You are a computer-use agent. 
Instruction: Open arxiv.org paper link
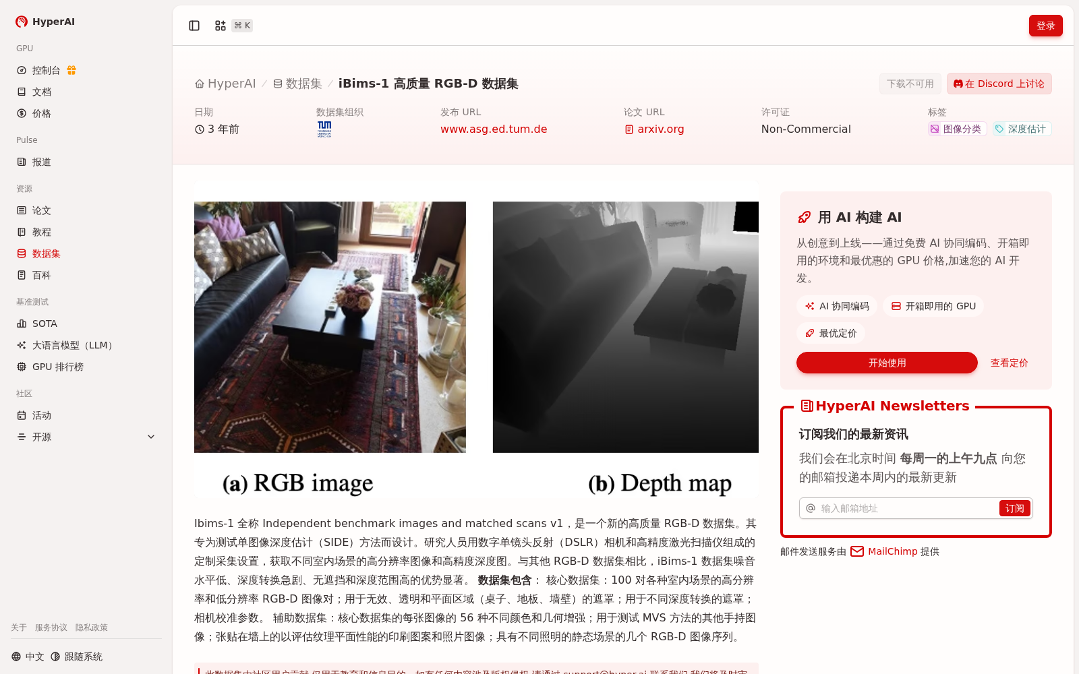(654, 129)
